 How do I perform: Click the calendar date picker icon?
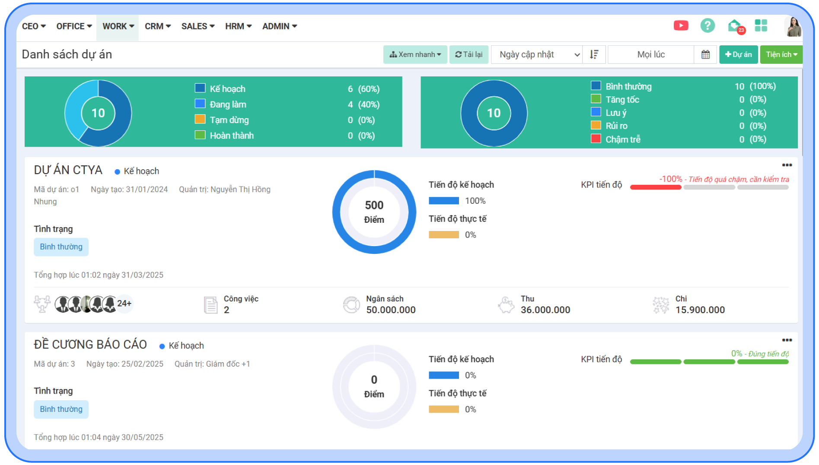point(705,54)
